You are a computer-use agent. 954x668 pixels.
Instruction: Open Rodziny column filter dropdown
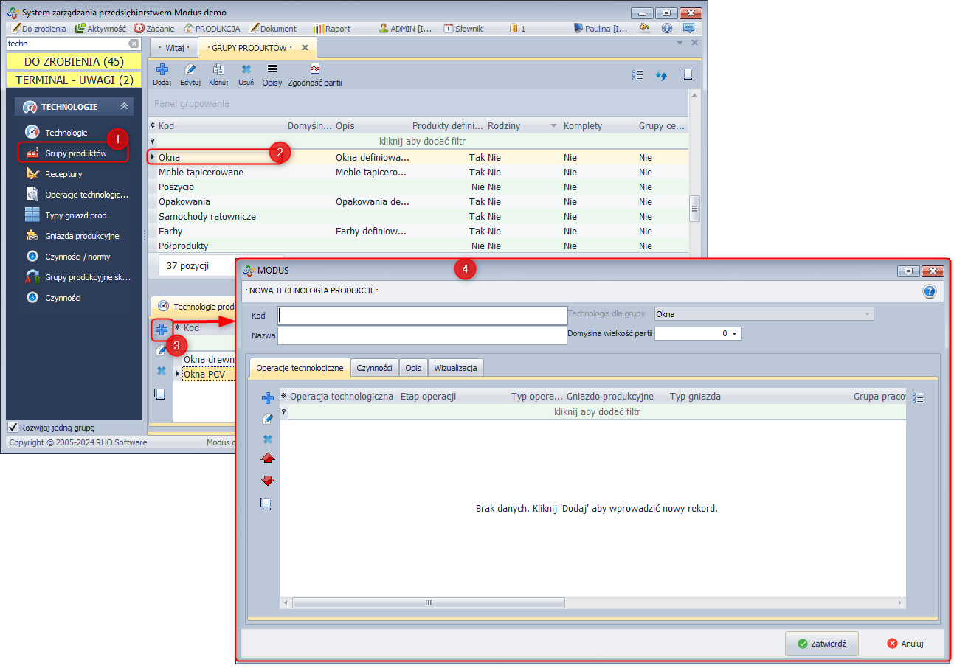553,126
